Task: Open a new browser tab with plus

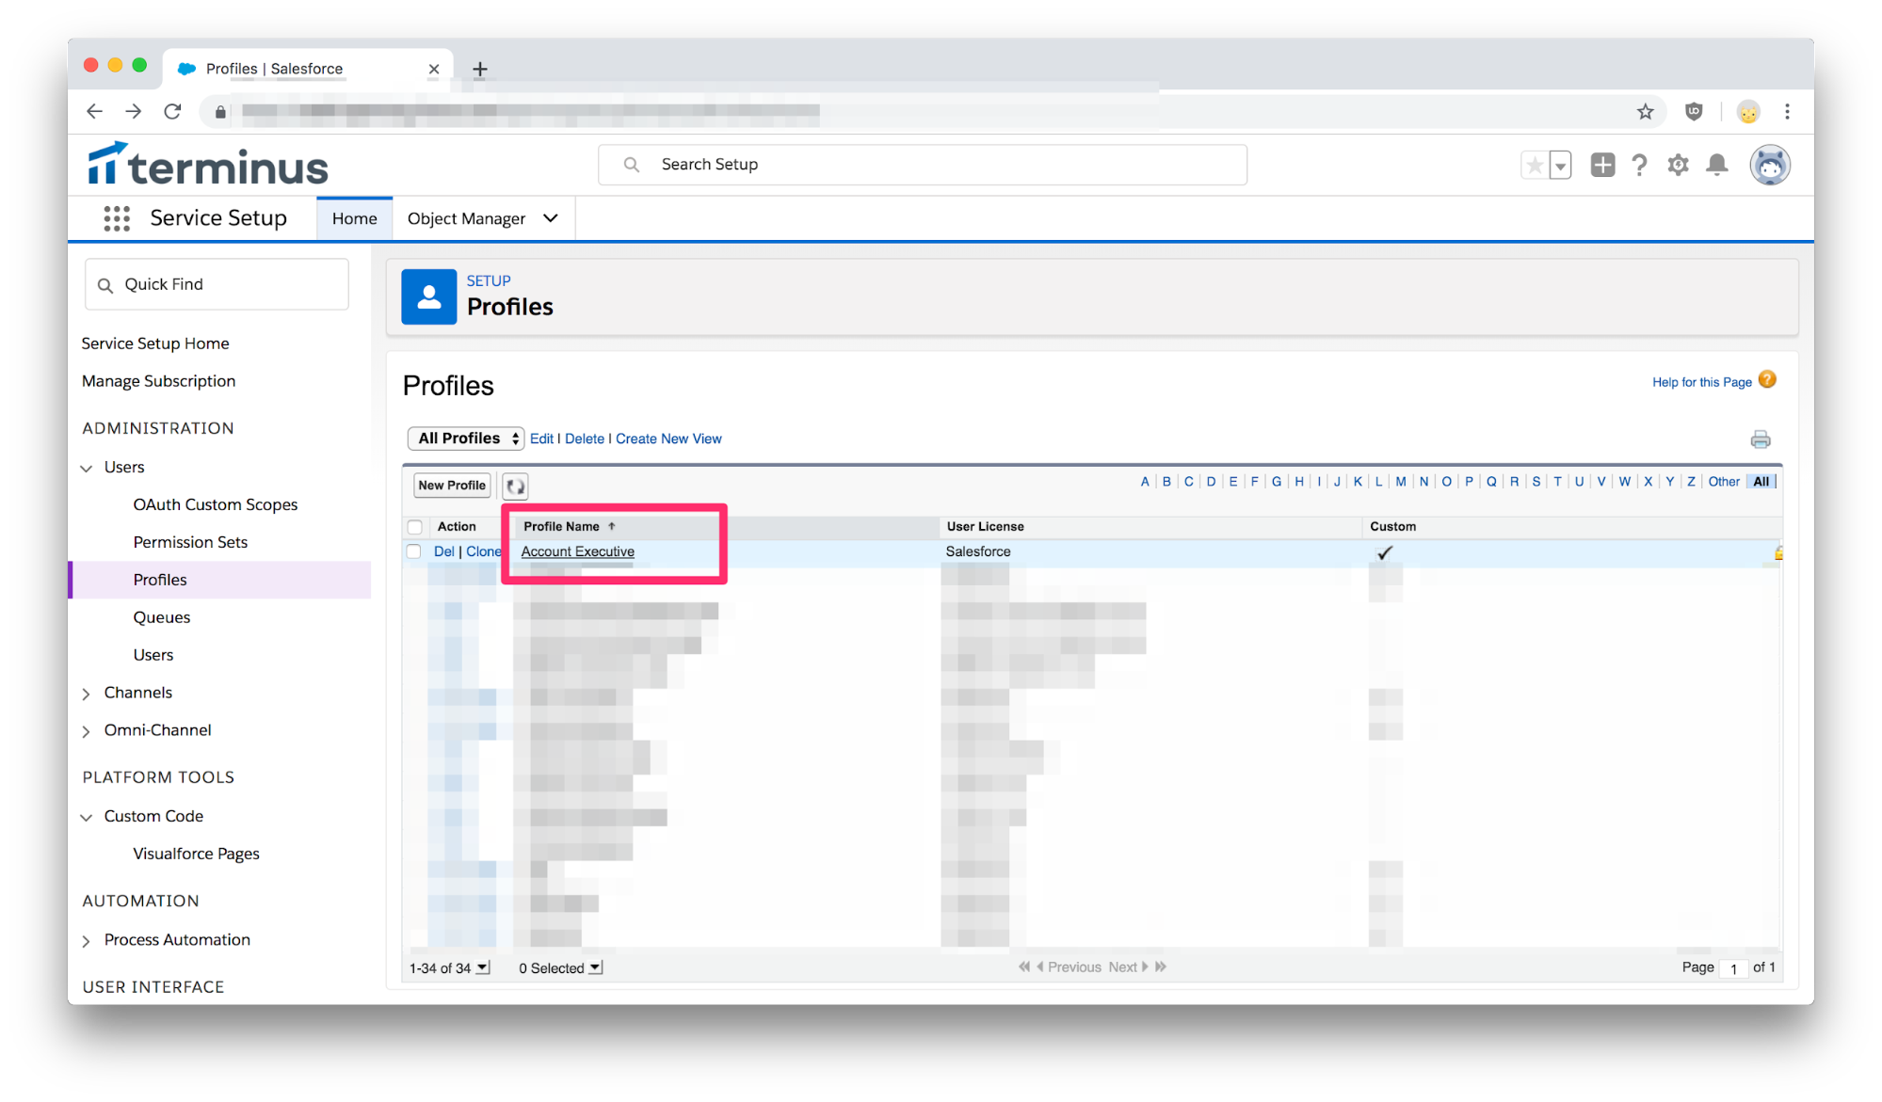Action: tap(480, 69)
